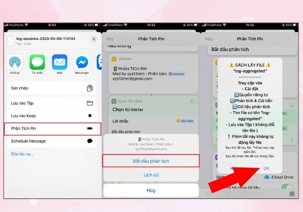The width and height of the screenshot is (303, 212).
Task: Tap Bắt đầu phân tích in the menu
Action: [151, 161]
